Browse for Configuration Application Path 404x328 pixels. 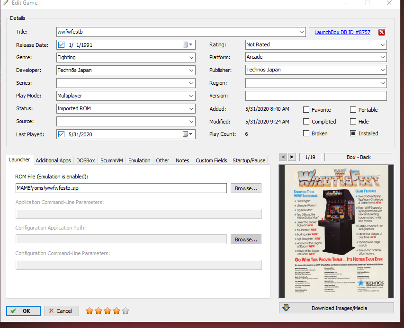point(246,239)
